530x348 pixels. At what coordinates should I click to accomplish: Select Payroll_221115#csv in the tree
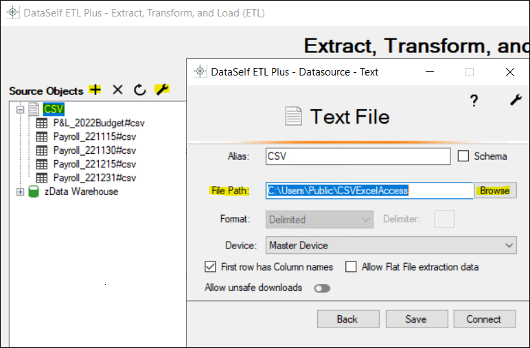95,137
